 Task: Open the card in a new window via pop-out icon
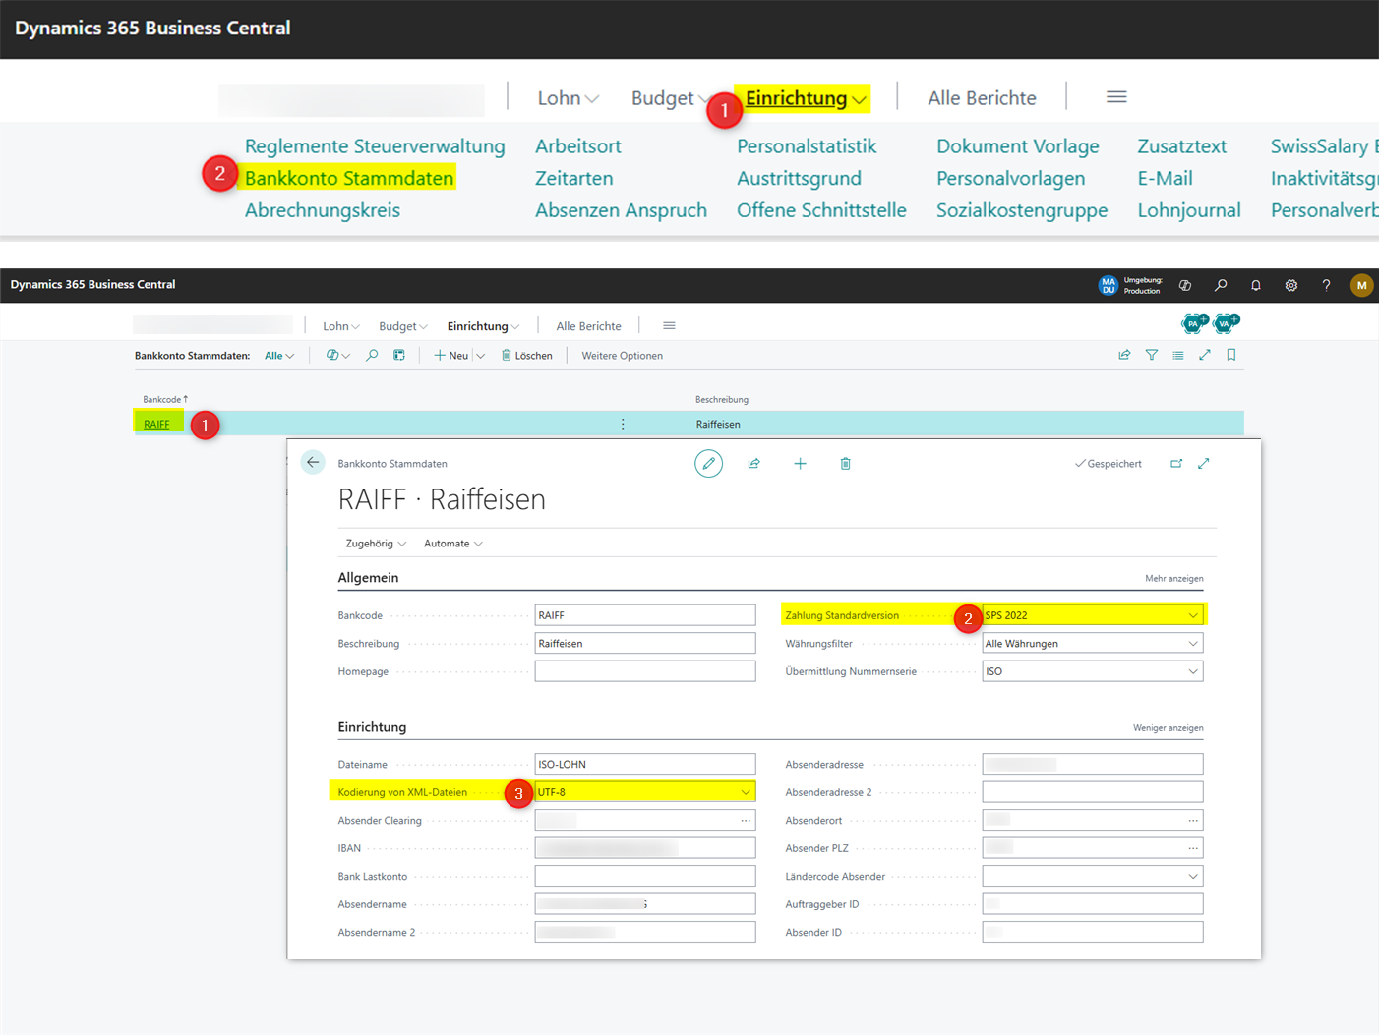coord(1176,463)
